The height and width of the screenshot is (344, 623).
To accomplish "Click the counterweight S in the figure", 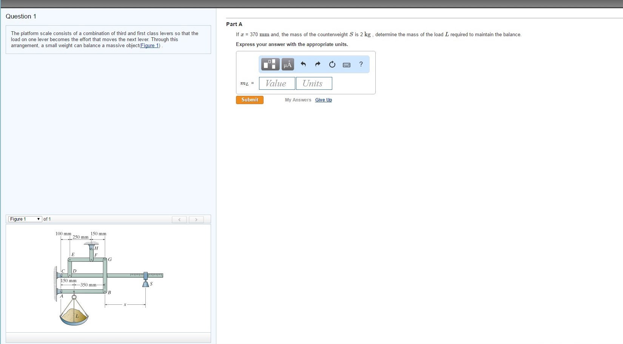I will (146, 284).
